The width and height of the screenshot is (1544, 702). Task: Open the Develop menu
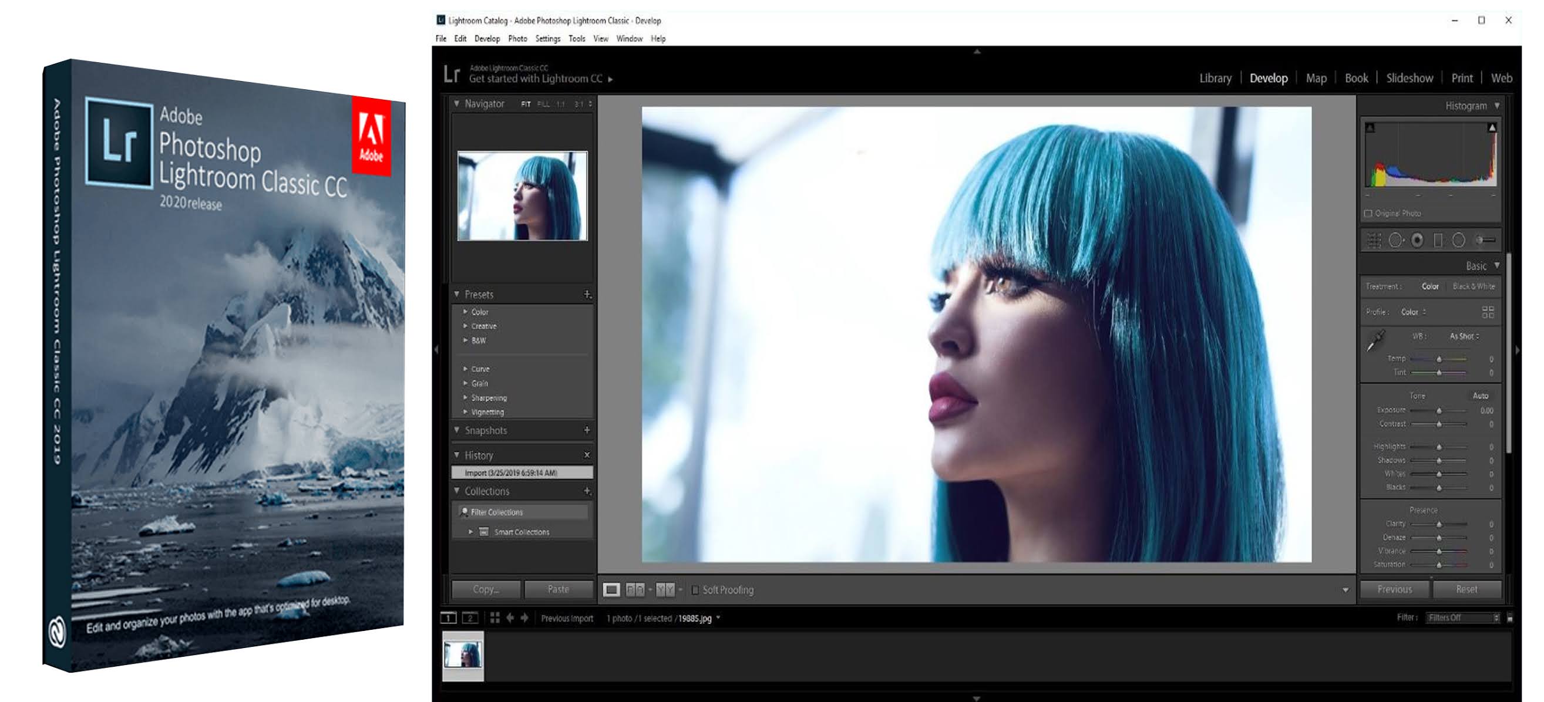pos(487,38)
